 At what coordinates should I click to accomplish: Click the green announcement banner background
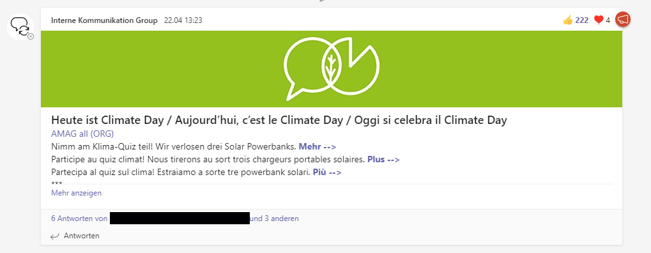point(166,69)
